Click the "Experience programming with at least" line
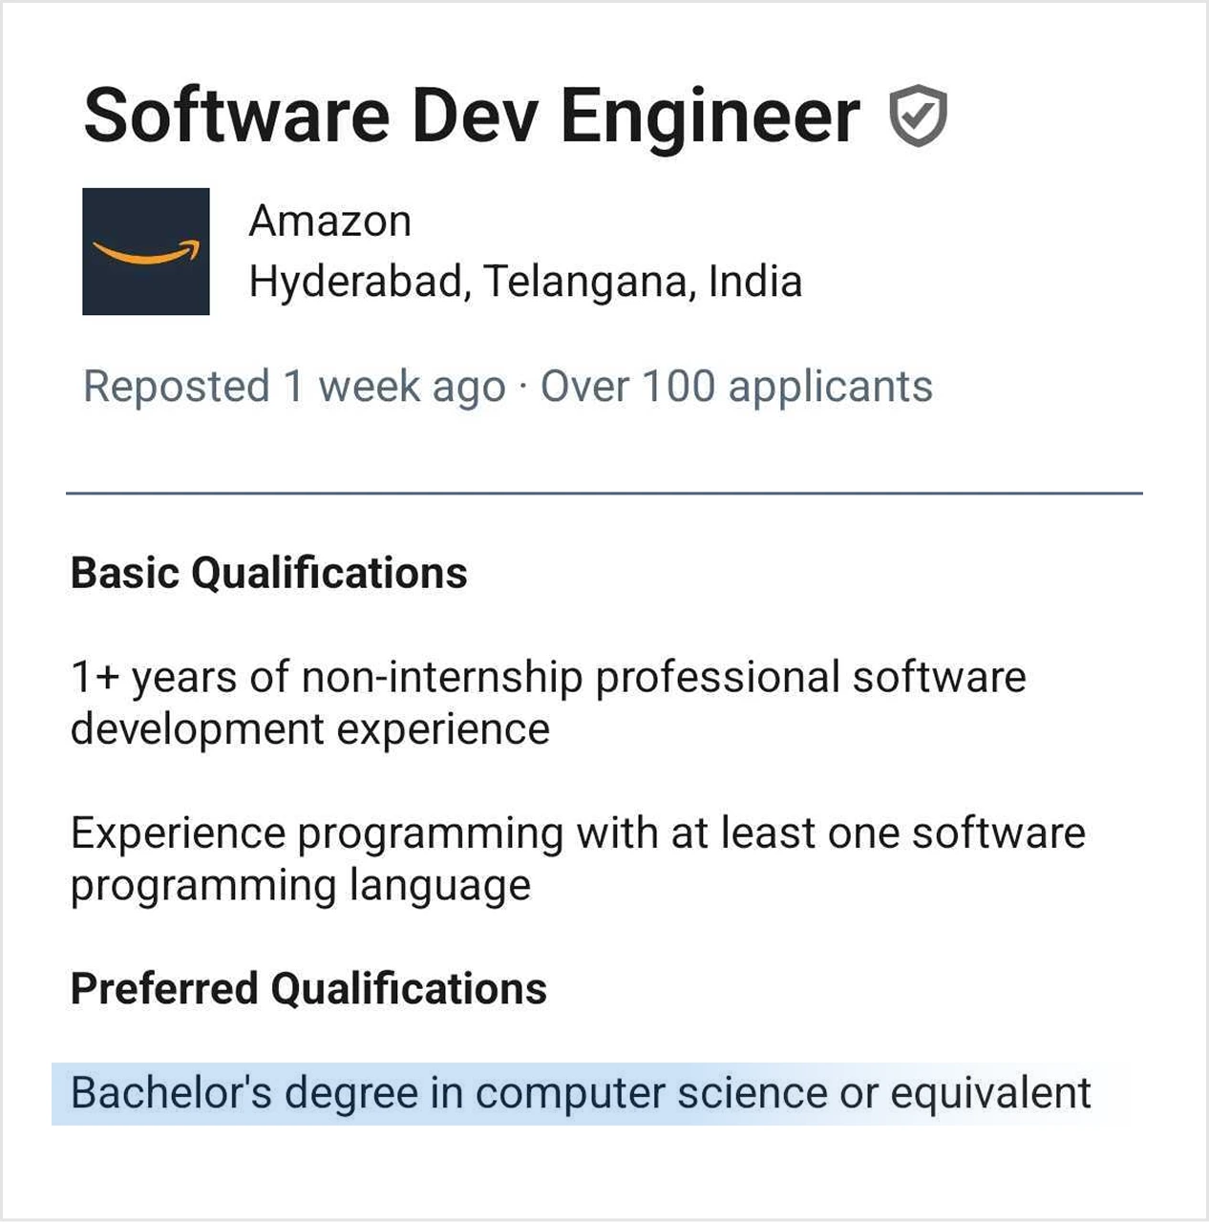This screenshot has width=1209, height=1222. pyautogui.click(x=578, y=833)
